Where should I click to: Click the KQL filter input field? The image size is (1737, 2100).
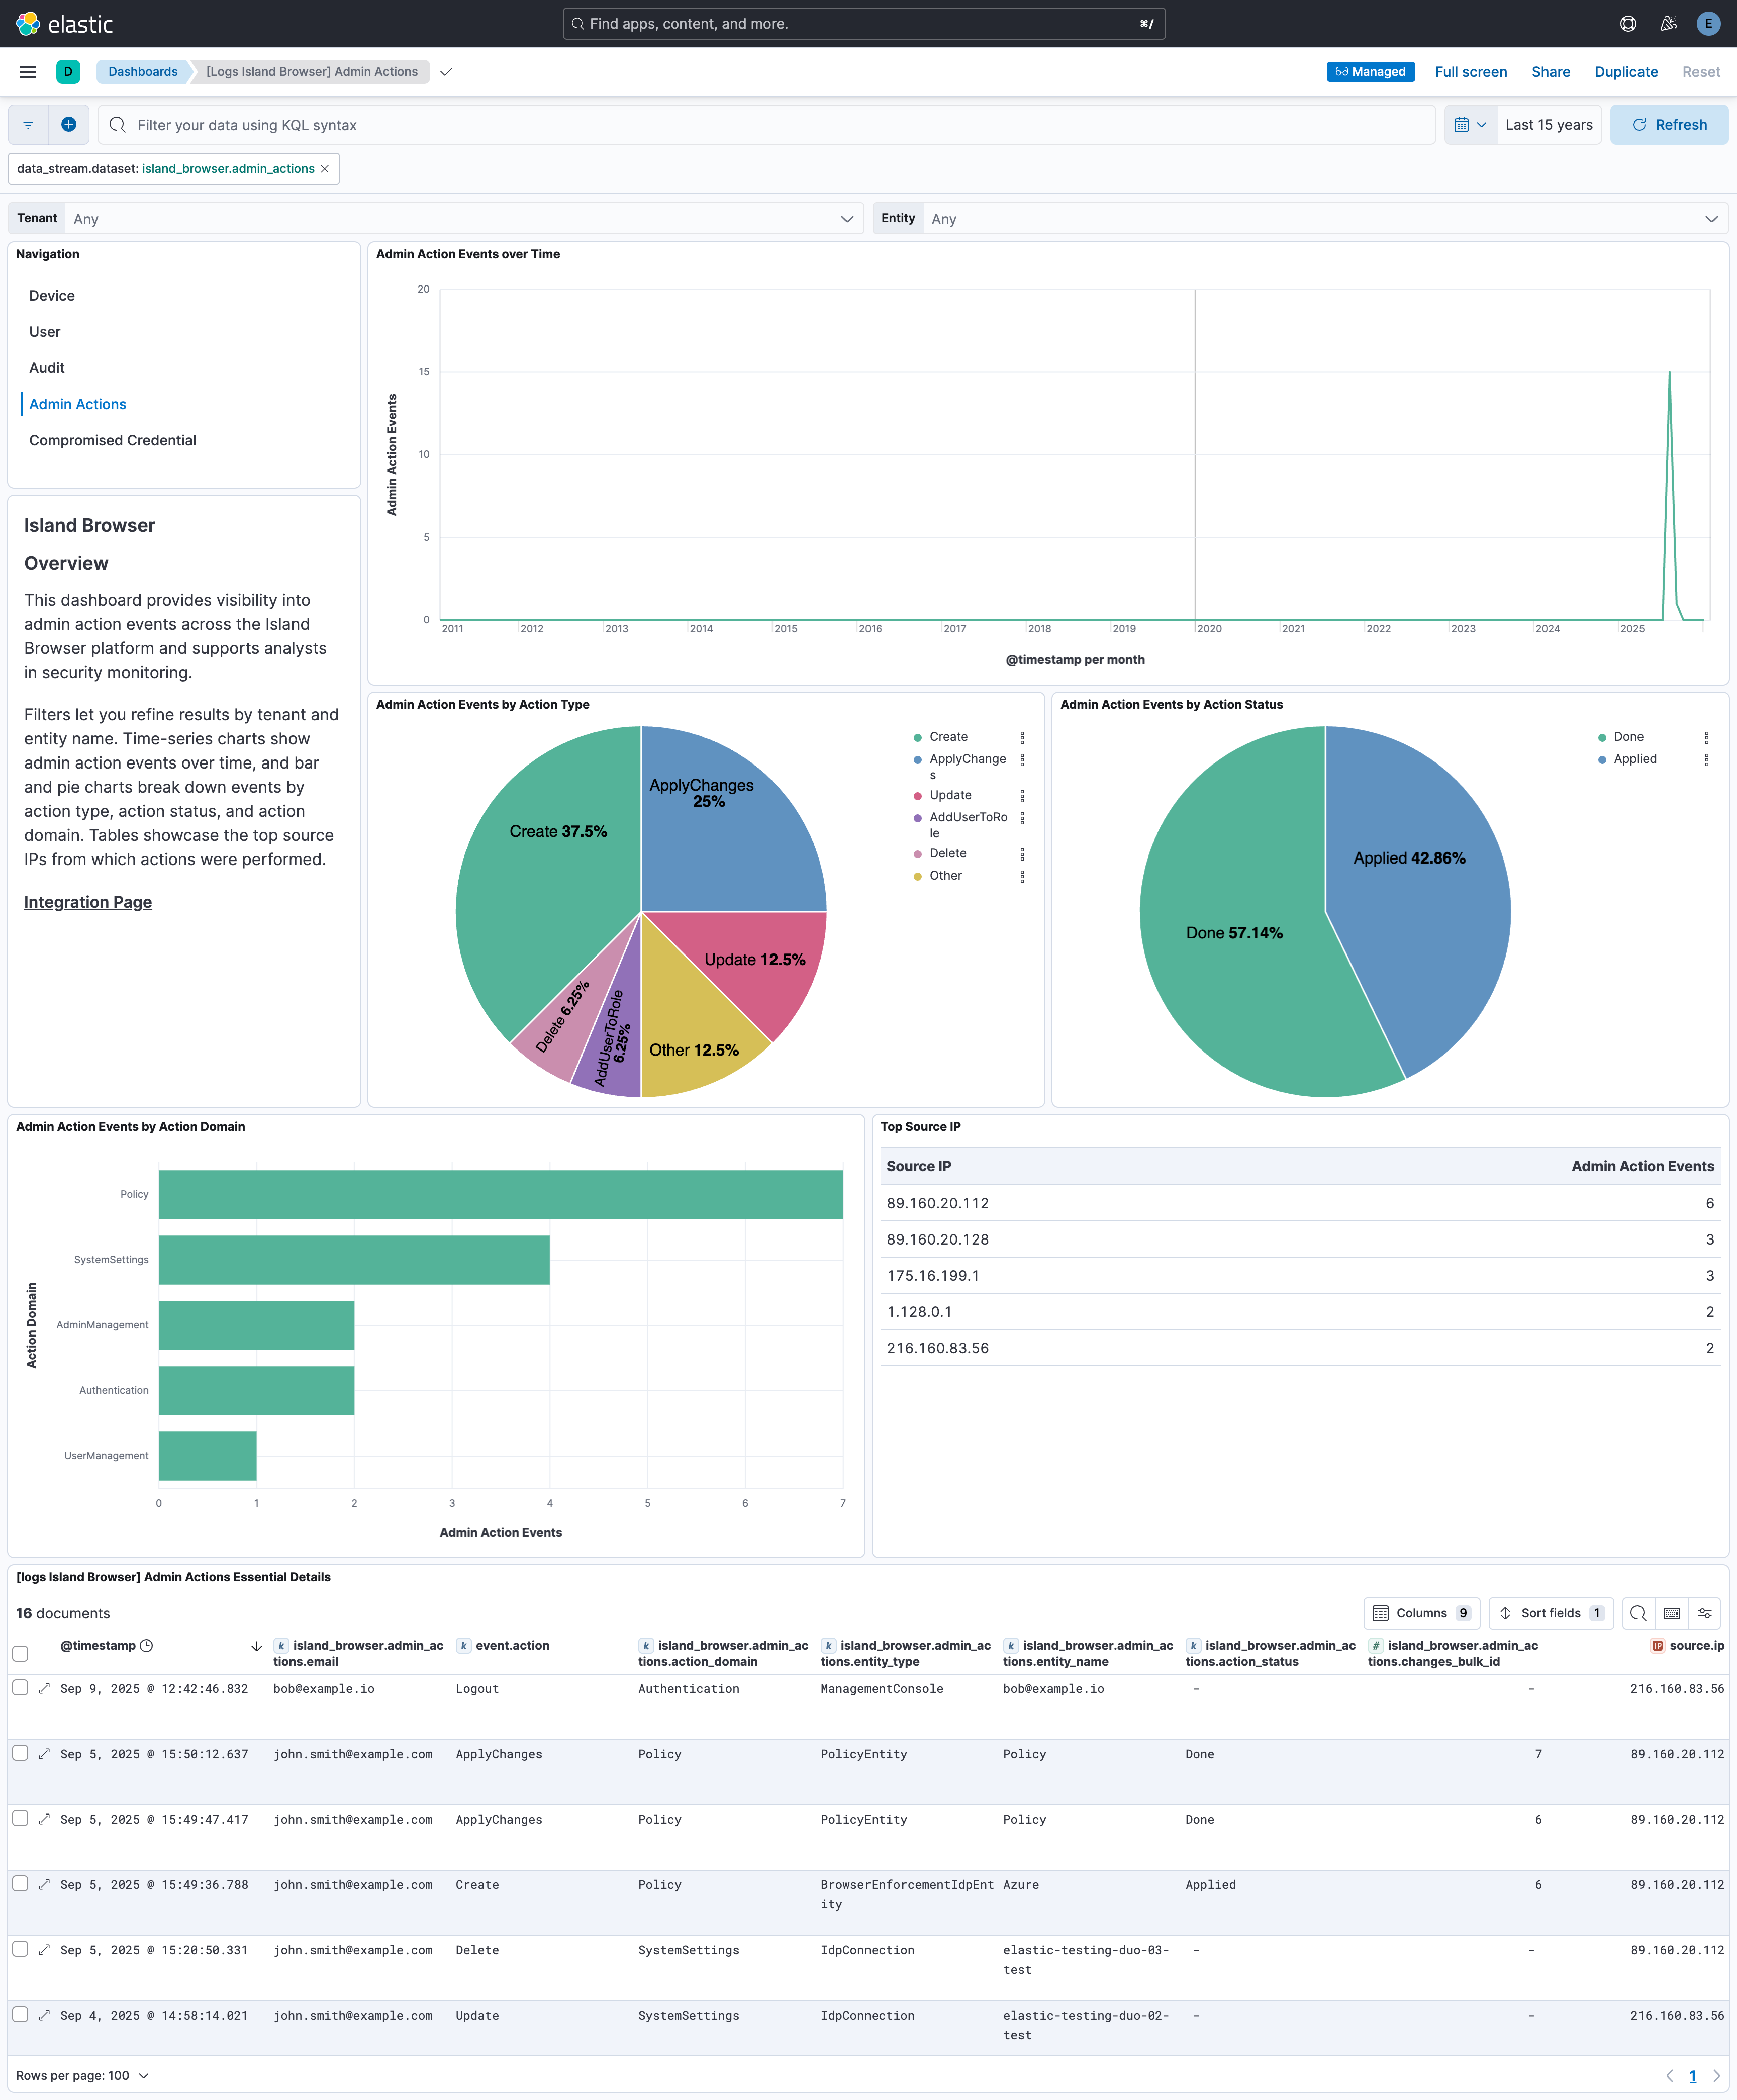[700, 124]
